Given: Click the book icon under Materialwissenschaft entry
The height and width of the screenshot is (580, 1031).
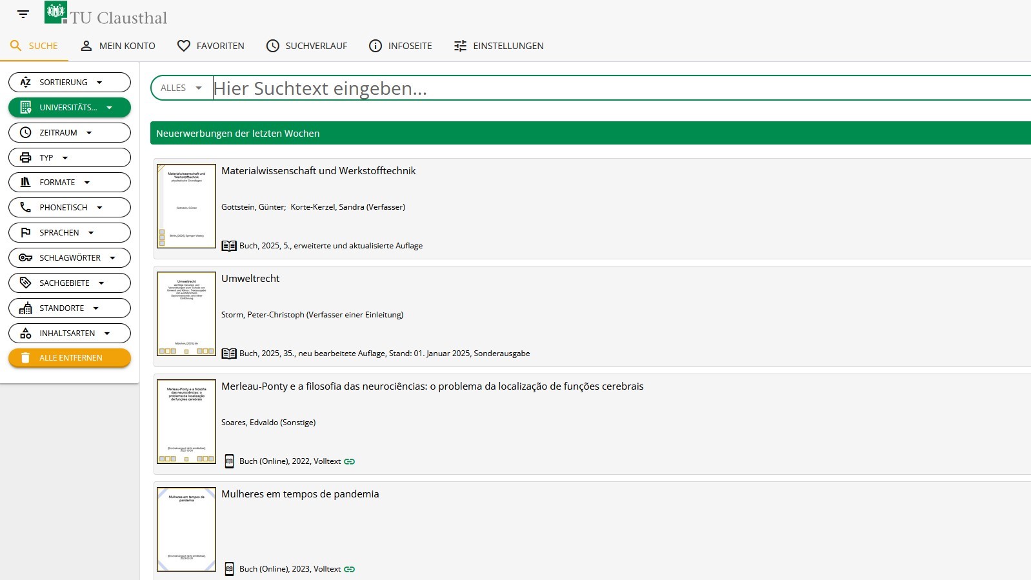Looking at the screenshot, I should click(x=229, y=246).
